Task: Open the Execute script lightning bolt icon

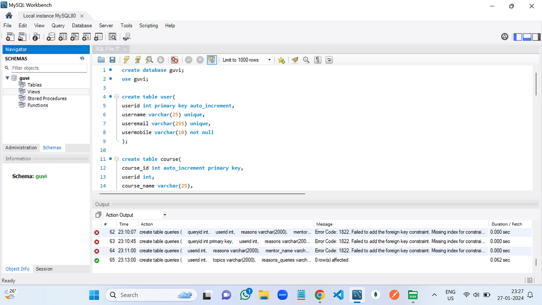Action: (x=127, y=59)
